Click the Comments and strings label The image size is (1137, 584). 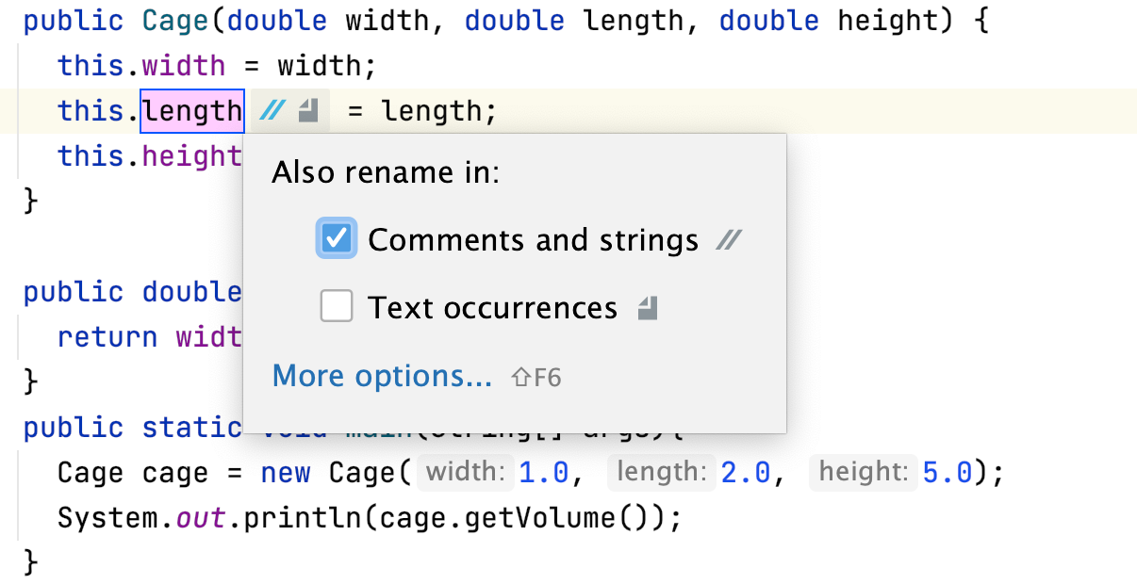point(534,240)
